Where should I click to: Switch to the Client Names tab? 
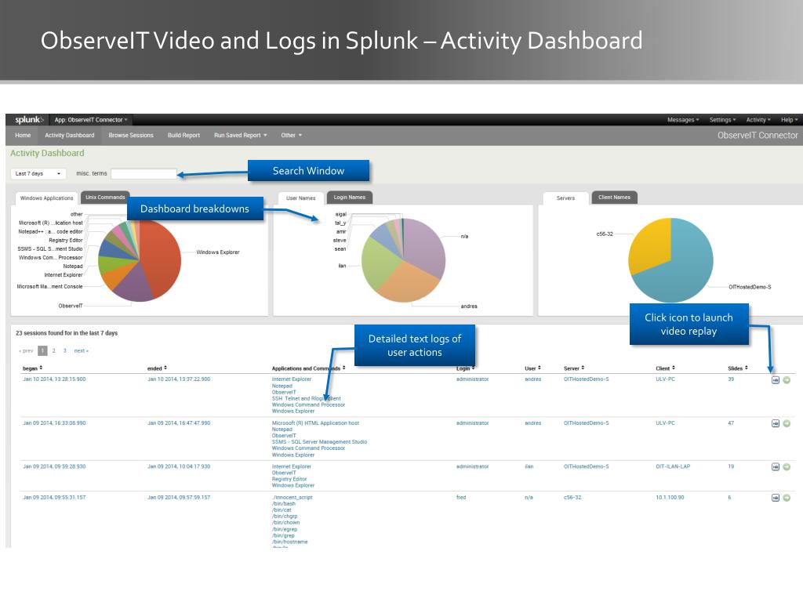point(614,198)
